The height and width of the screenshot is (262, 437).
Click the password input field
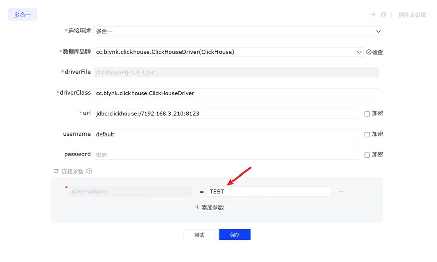tap(226, 155)
